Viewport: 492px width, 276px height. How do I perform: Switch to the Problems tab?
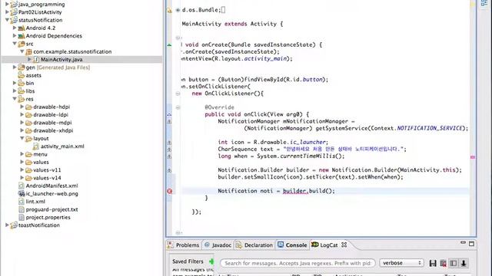(184, 245)
